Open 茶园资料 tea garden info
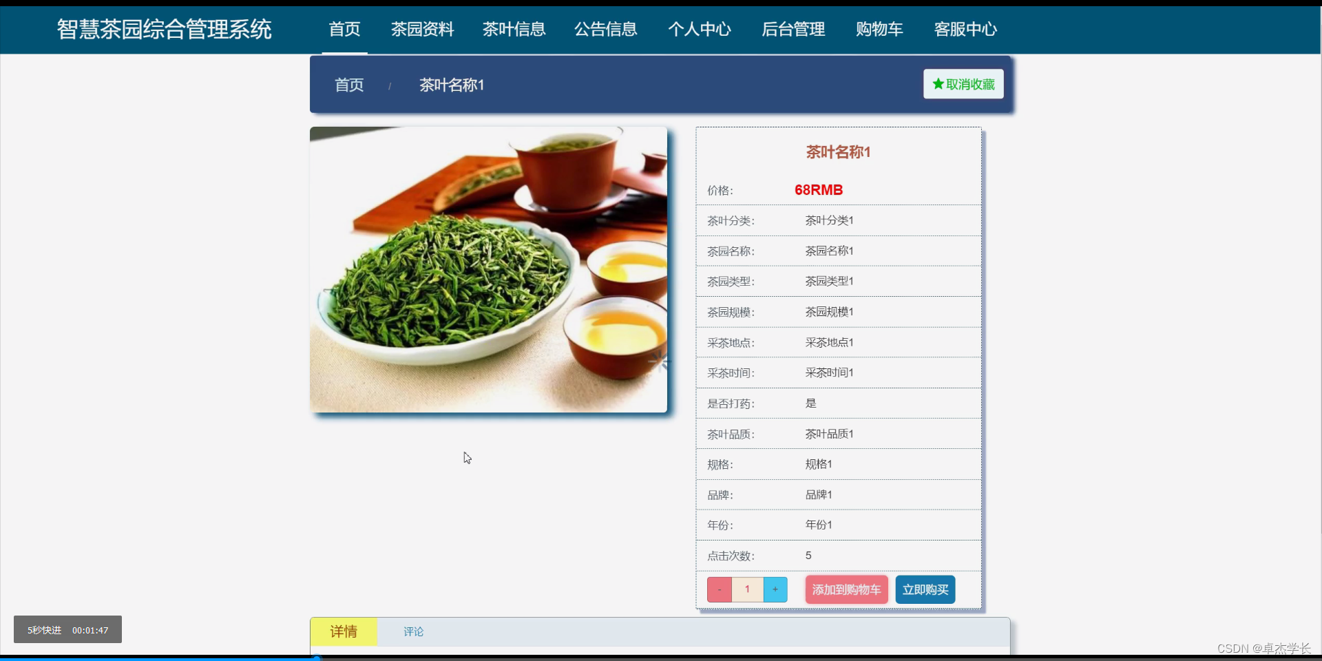The width and height of the screenshot is (1322, 661). (422, 29)
